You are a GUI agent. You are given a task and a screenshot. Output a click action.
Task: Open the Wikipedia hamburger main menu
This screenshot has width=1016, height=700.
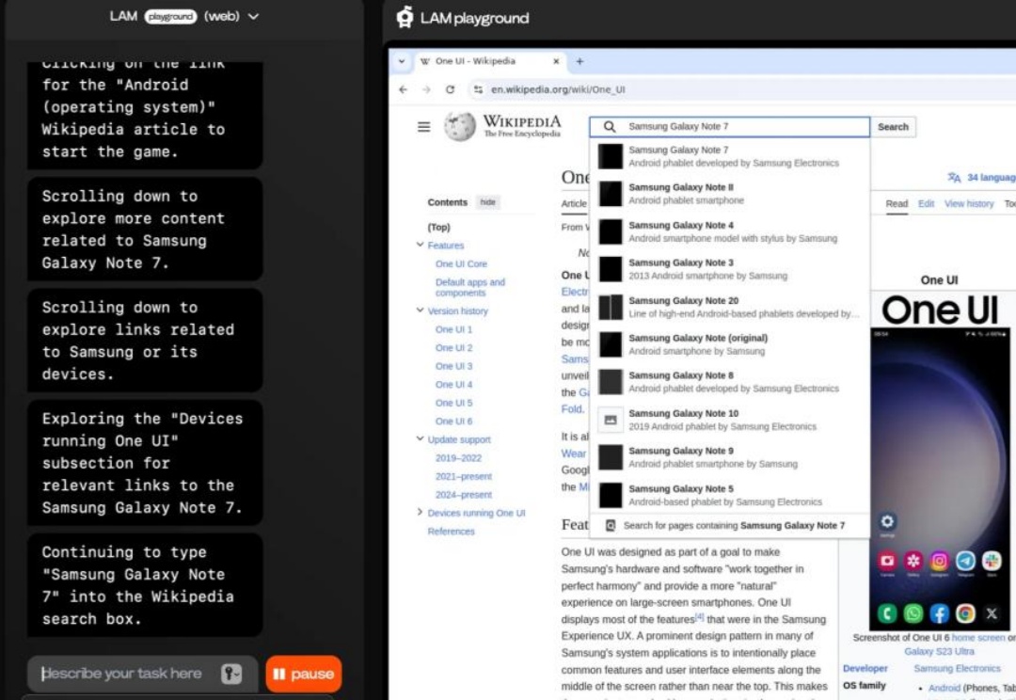pos(423,127)
